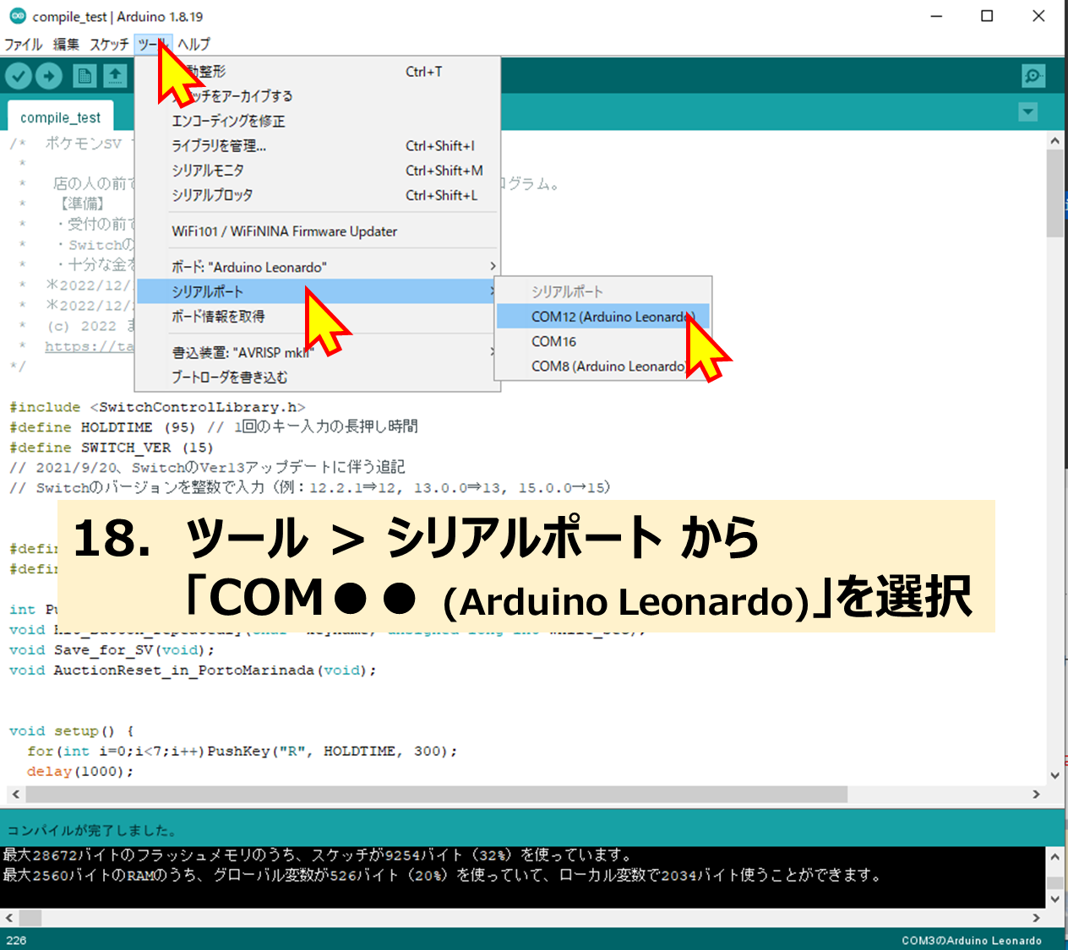The width and height of the screenshot is (1068, 950).
Task: Click the editor horizontal scroll-left arrow
Action: coord(15,795)
